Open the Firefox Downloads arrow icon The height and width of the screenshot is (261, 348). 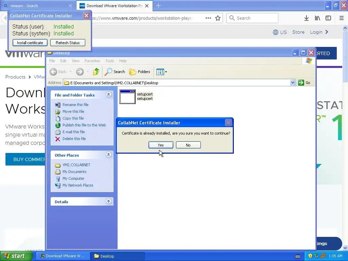(x=307, y=18)
